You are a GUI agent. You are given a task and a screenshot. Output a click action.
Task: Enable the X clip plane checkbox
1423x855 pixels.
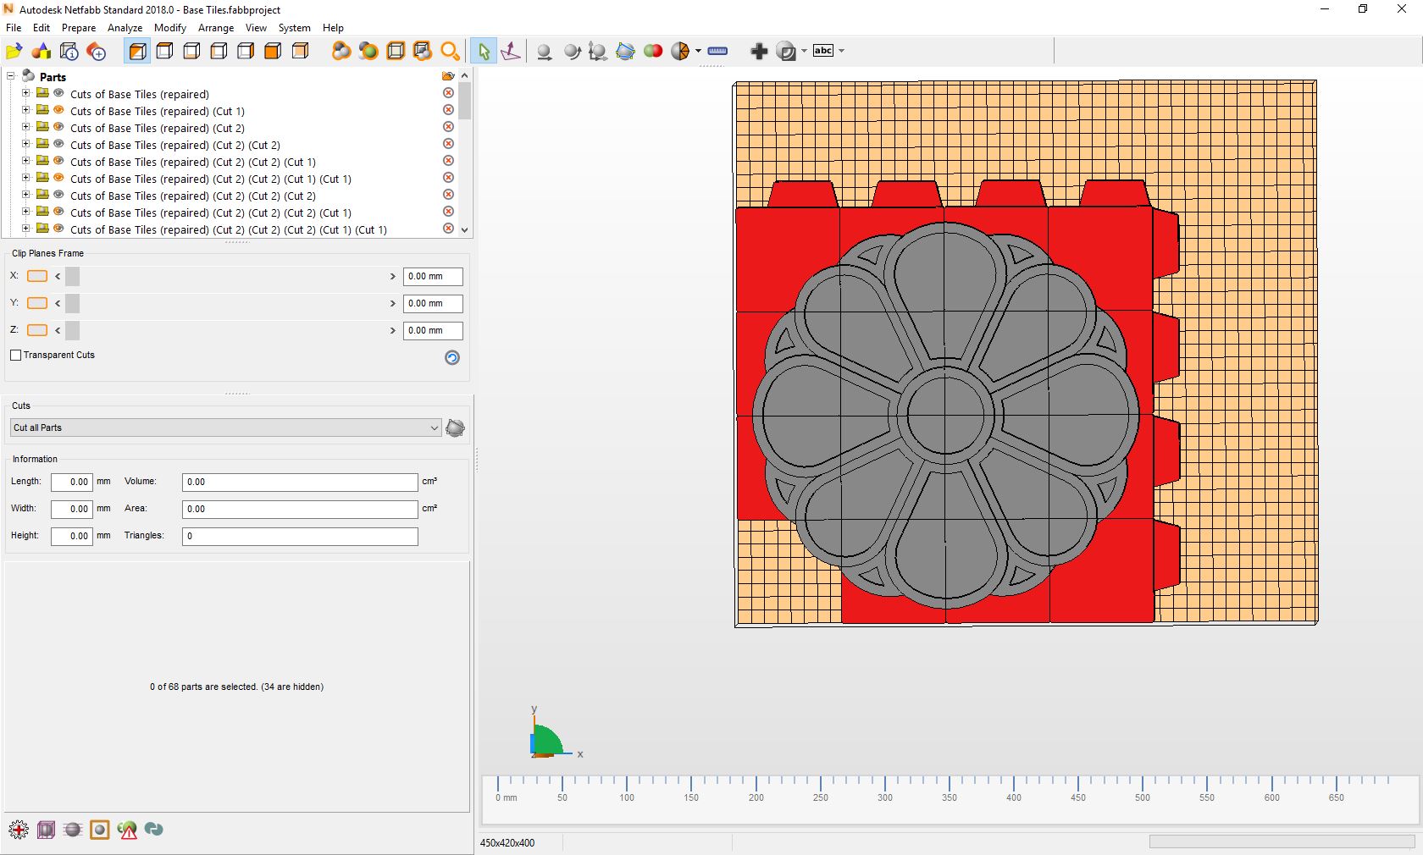click(x=37, y=276)
